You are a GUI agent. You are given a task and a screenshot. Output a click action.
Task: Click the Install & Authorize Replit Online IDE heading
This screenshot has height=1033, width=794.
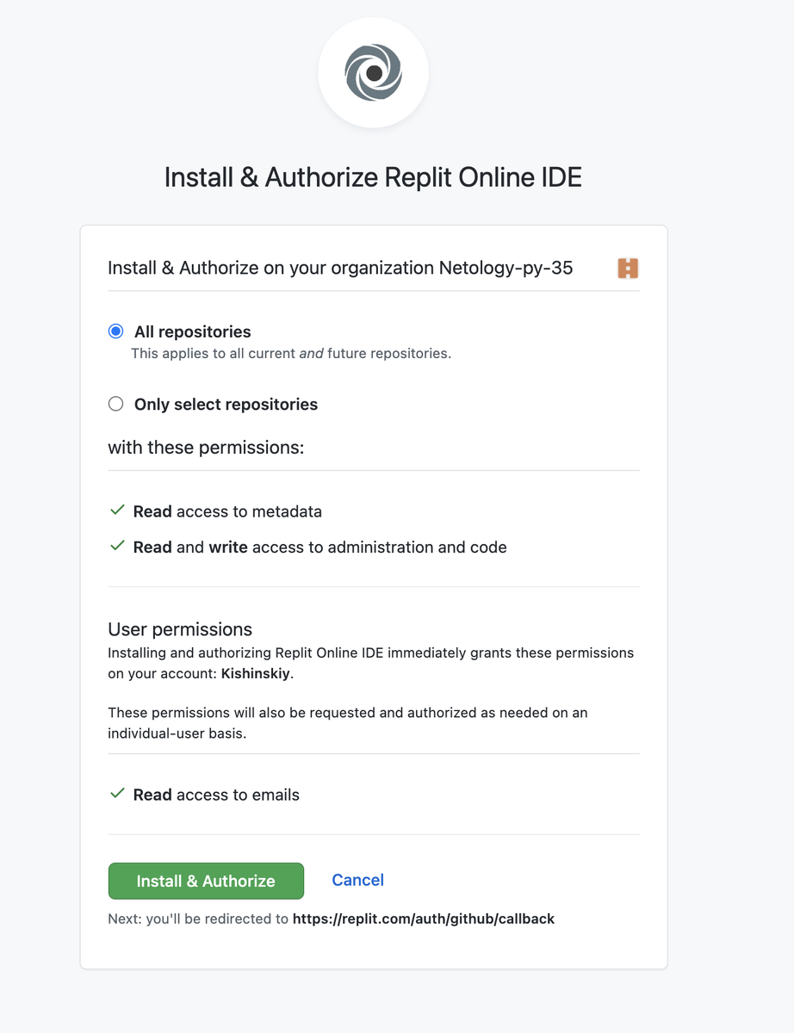pyautogui.click(x=373, y=177)
